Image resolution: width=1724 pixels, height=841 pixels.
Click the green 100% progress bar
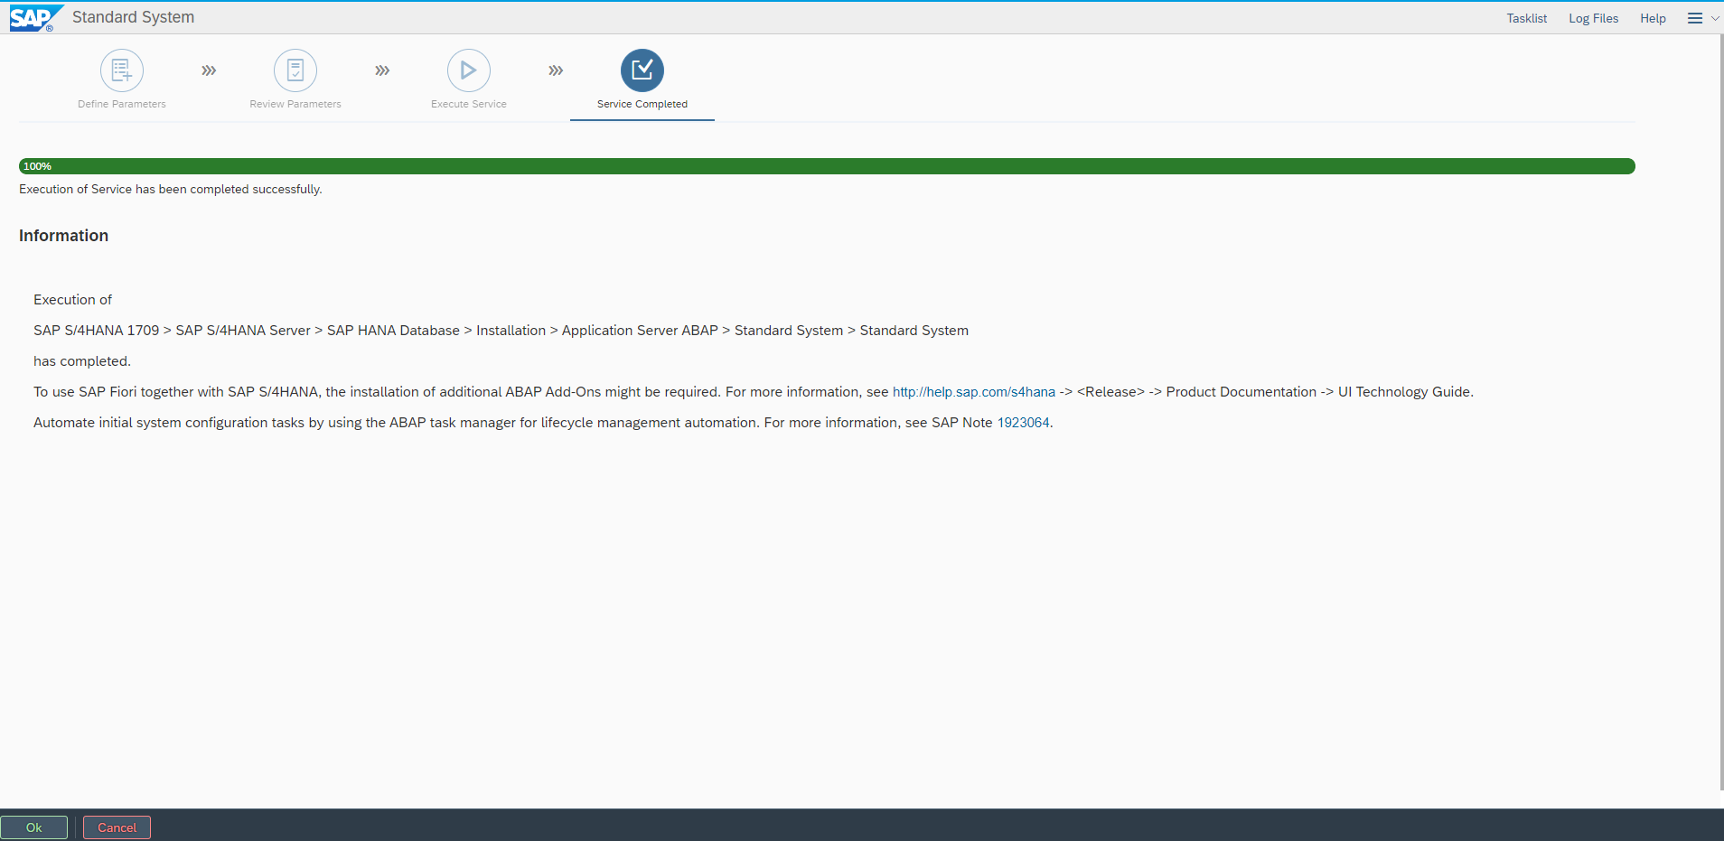pyautogui.click(x=827, y=166)
